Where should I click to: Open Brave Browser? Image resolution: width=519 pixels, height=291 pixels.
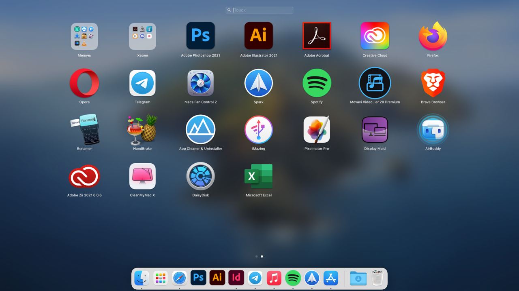(x=433, y=83)
